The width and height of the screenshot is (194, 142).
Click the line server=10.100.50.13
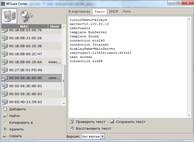(x=89, y=24)
